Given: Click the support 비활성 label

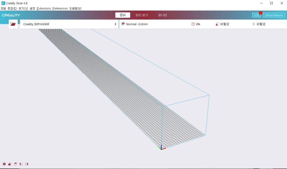Looking at the screenshot, I should (224, 24).
